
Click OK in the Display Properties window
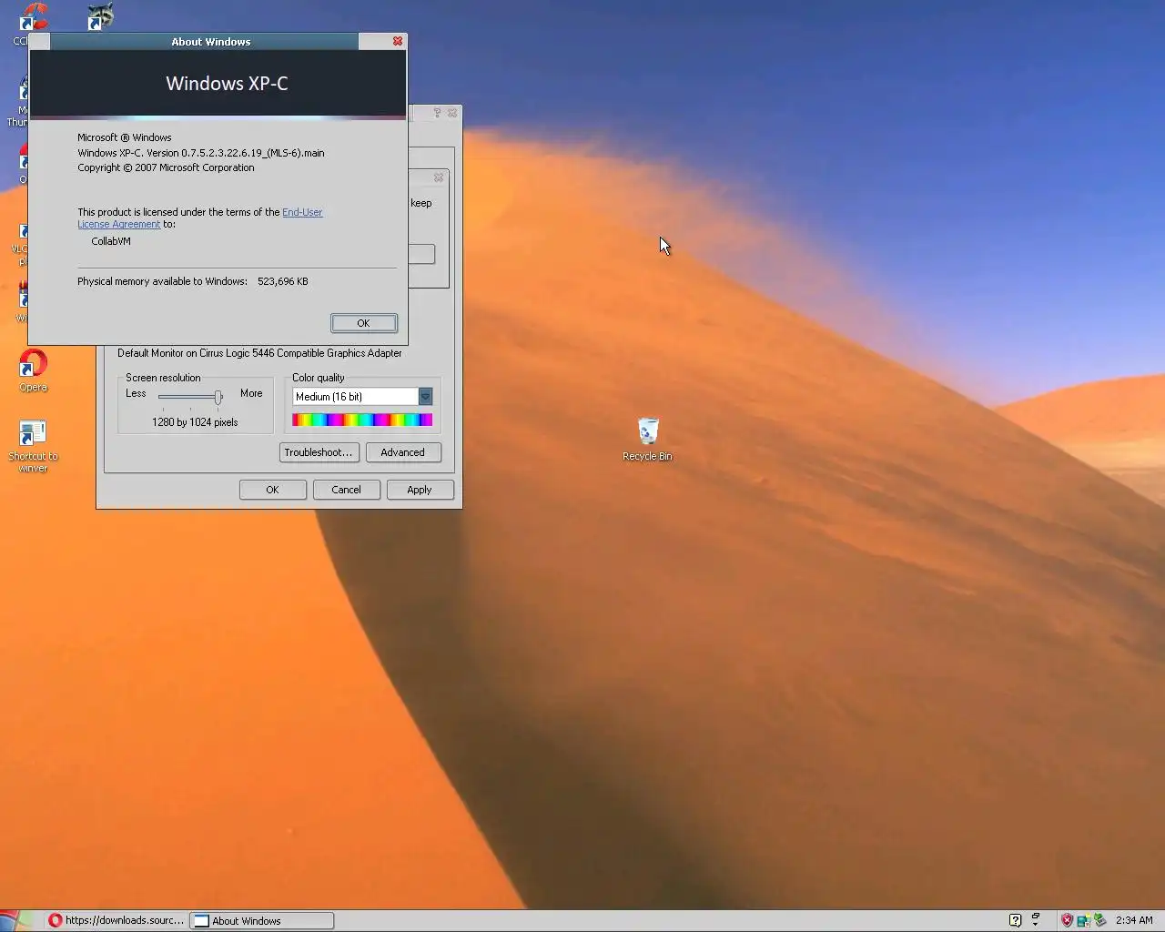click(x=272, y=490)
